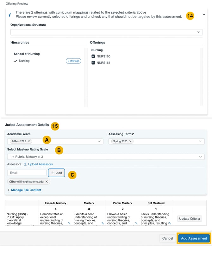Collapse the Offering Preview notice chevron

coord(204,15)
